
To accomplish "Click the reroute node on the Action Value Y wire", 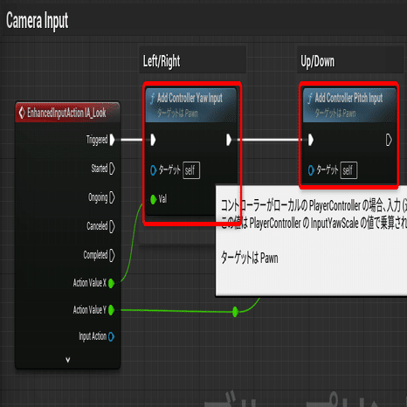I will [x=235, y=312].
